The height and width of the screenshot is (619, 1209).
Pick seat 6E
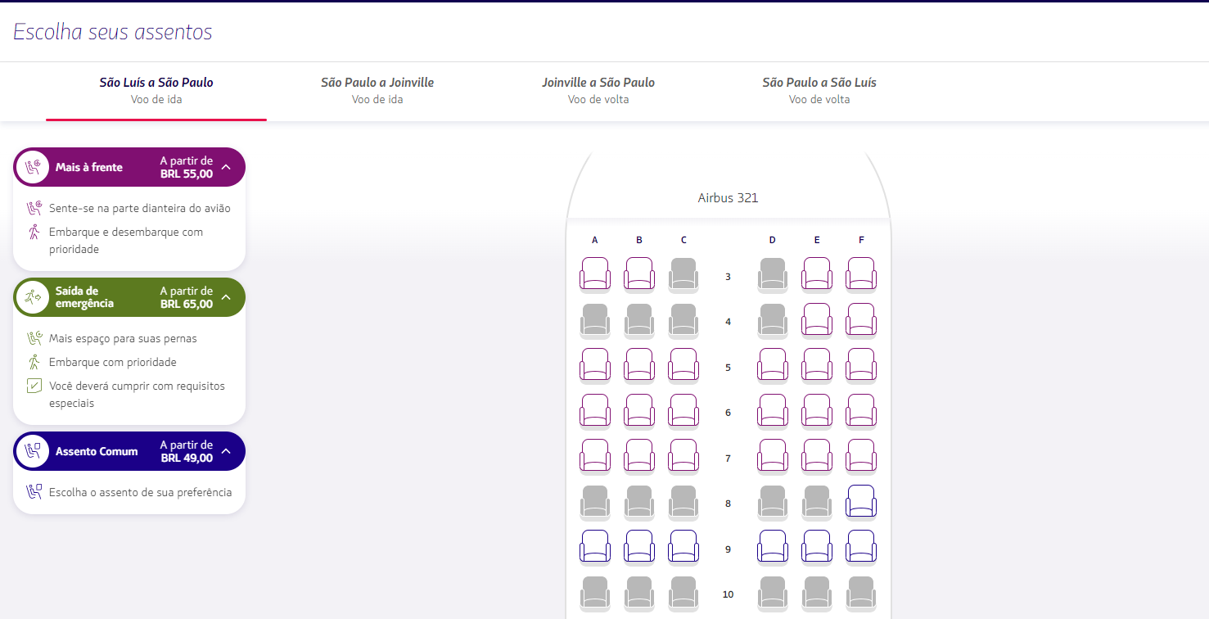817,411
